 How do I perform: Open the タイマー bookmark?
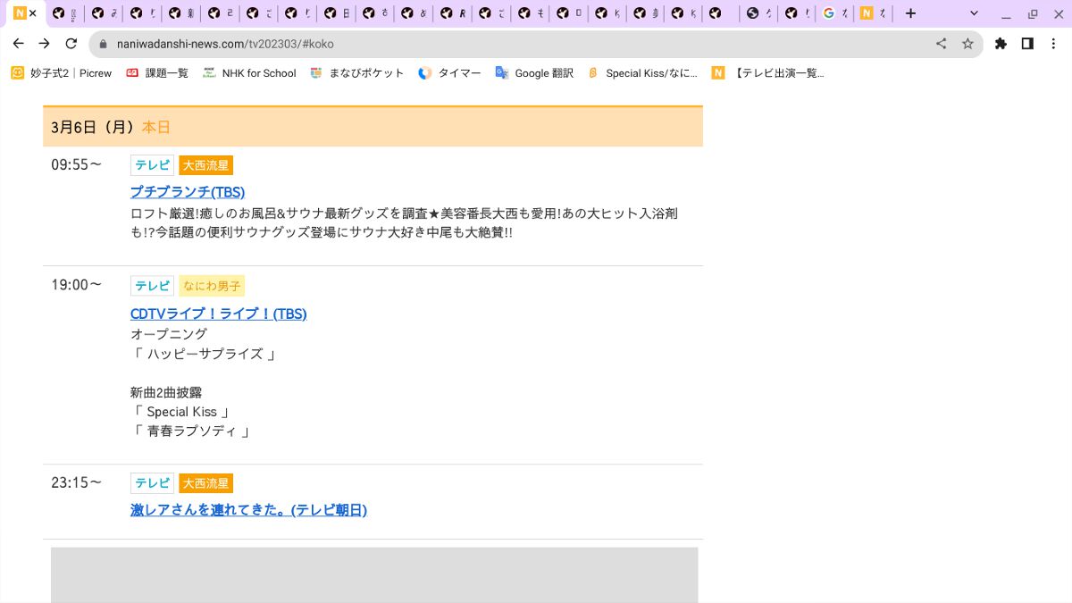pos(449,73)
